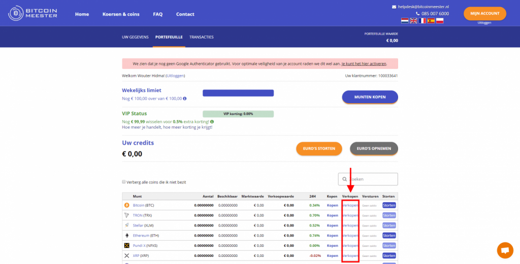Click helpdesk@bitcoinmeester.nl email address
Image resolution: width=520 pixels, height=264 pixels.
424,7
